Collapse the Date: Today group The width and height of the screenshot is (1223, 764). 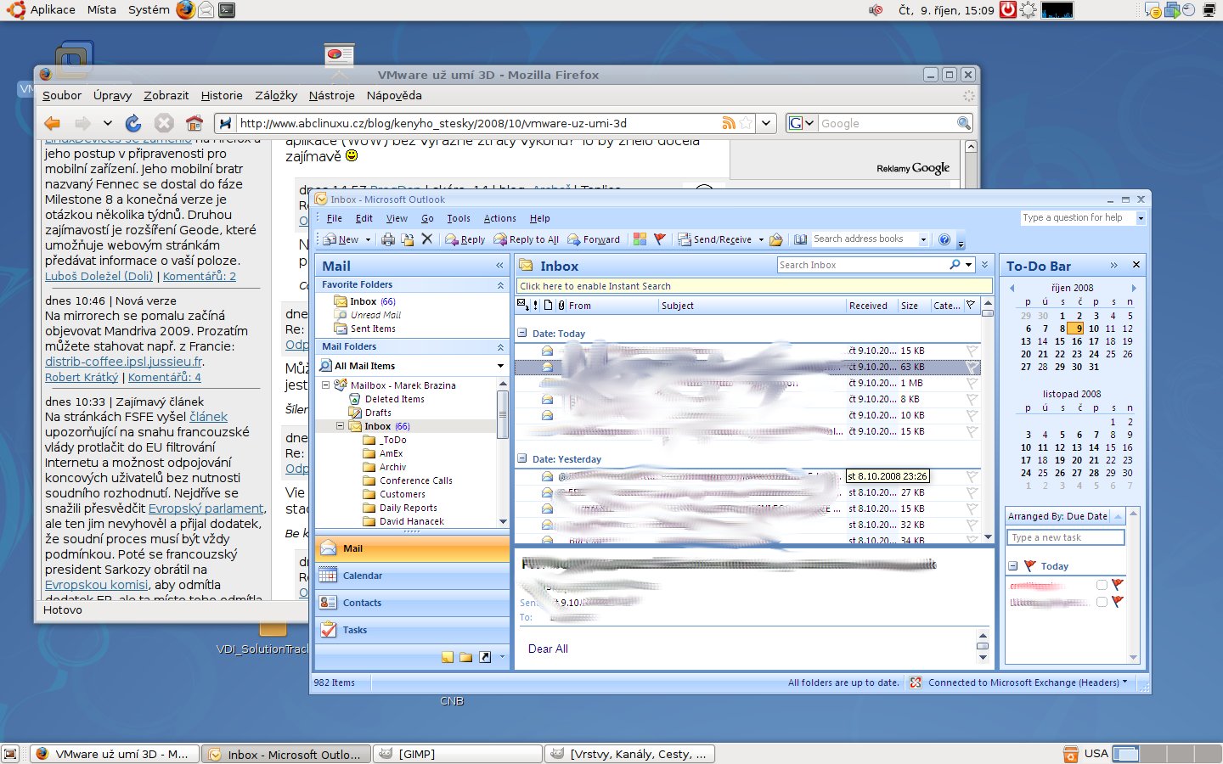coord(522,333)
